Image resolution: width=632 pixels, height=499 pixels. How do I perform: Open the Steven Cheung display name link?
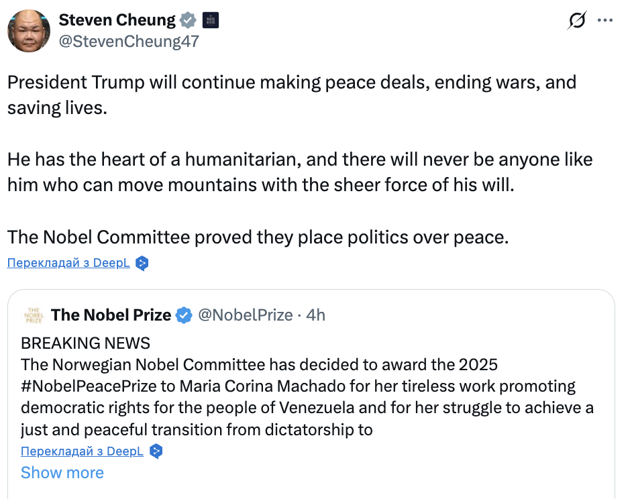point(117,20)
